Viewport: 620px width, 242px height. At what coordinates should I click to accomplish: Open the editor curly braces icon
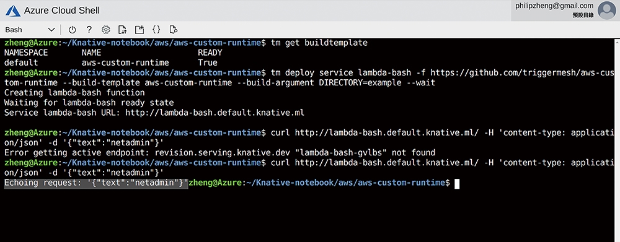156,30
